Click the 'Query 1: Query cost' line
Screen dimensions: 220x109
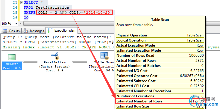59,37
